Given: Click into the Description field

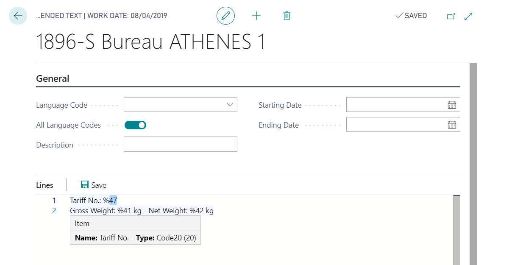Looking at the screenshot, I should (180, 144).
